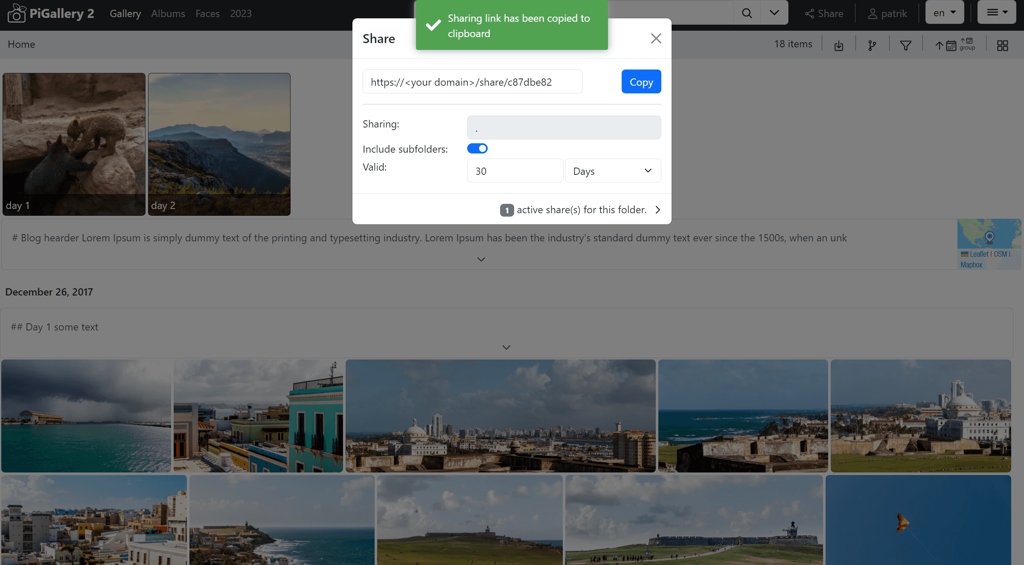Click the PiGallery 2 camera logo
Image resolution: width=1024 pixels, height=565 pixels.
17,13
